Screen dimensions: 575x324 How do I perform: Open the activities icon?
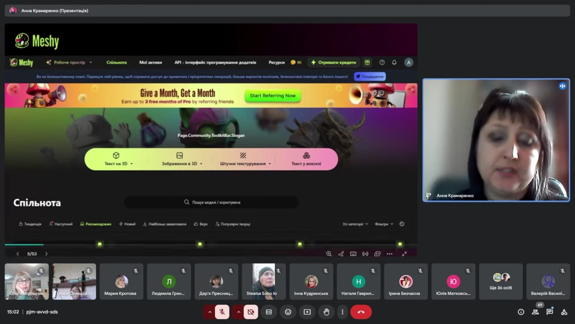click(564, 312)
